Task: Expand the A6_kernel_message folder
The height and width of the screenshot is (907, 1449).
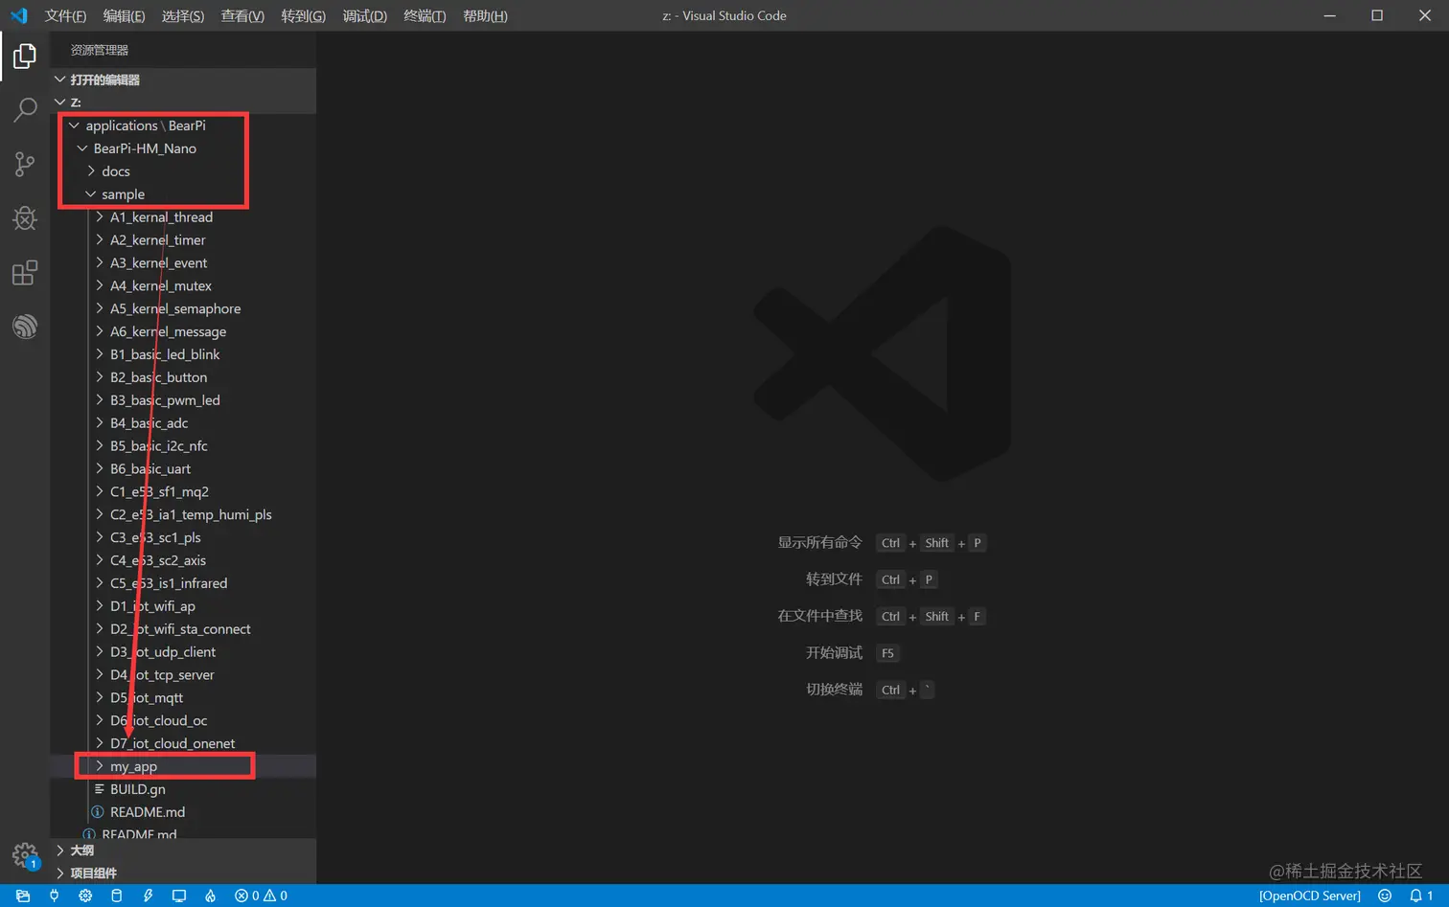Action: pos(183,331)
